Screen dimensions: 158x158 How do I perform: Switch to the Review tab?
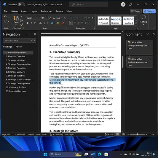coord(60,11)
